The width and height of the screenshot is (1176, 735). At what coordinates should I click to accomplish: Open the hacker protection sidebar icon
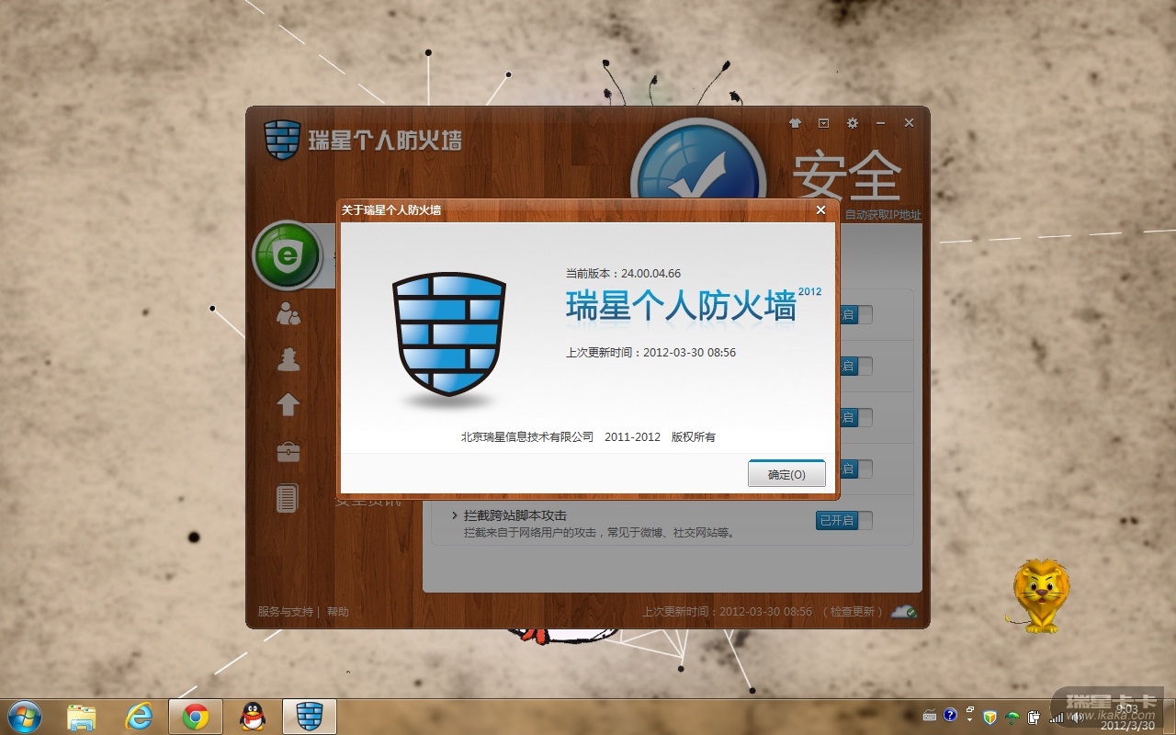[x=288, y=359]
